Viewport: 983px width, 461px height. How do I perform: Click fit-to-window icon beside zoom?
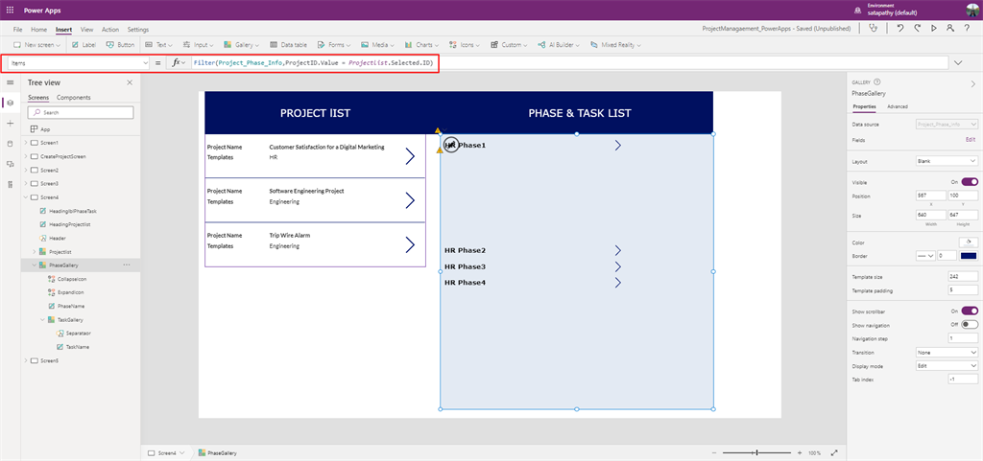833,452
